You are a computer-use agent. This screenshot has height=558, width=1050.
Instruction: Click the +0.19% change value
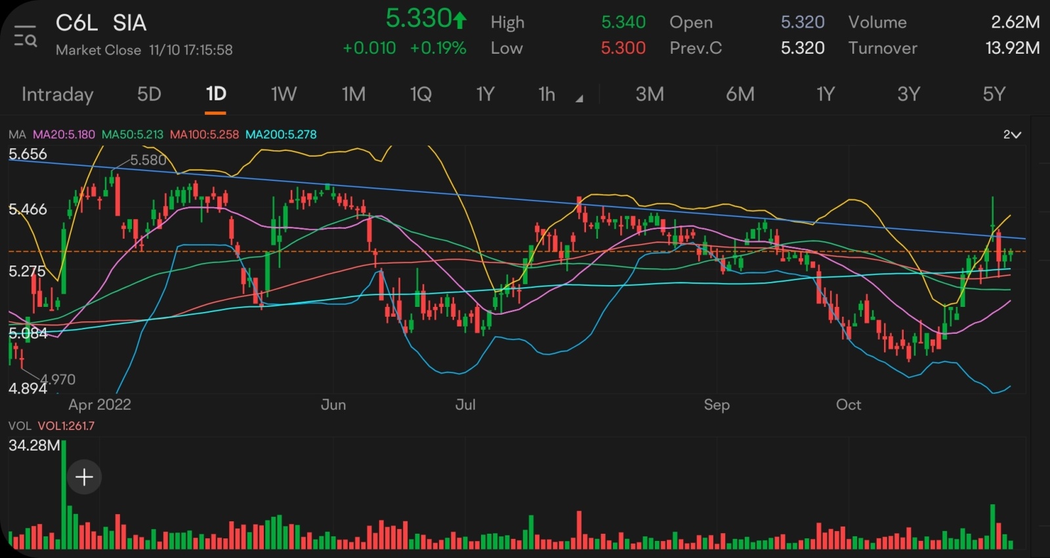(x=438, y=48)
